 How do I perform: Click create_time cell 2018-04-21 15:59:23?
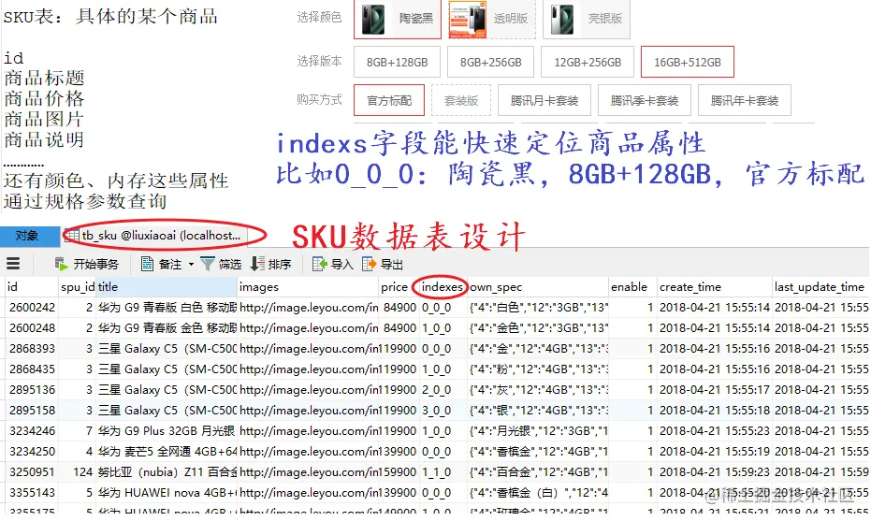(715, 472)
